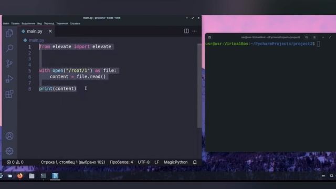Viewport: 336px width, 189px height.
Task: Open the editor More Actions ellipsis
Action: pos(194,31)
